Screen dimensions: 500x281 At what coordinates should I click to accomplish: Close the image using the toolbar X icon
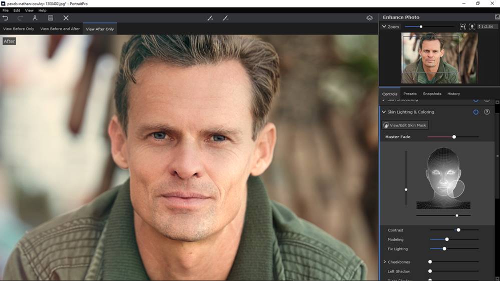66,18
